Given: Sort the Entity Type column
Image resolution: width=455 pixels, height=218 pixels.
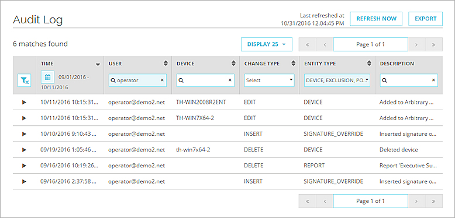Looking at the screenshot, I should pyautogui.click(x=369, y=64).
